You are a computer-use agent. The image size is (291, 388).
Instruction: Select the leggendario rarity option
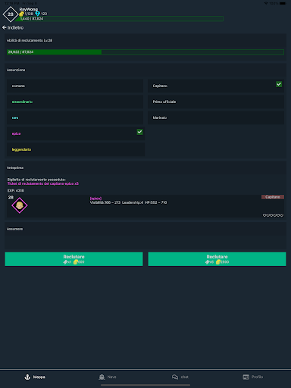pos(76,149)
